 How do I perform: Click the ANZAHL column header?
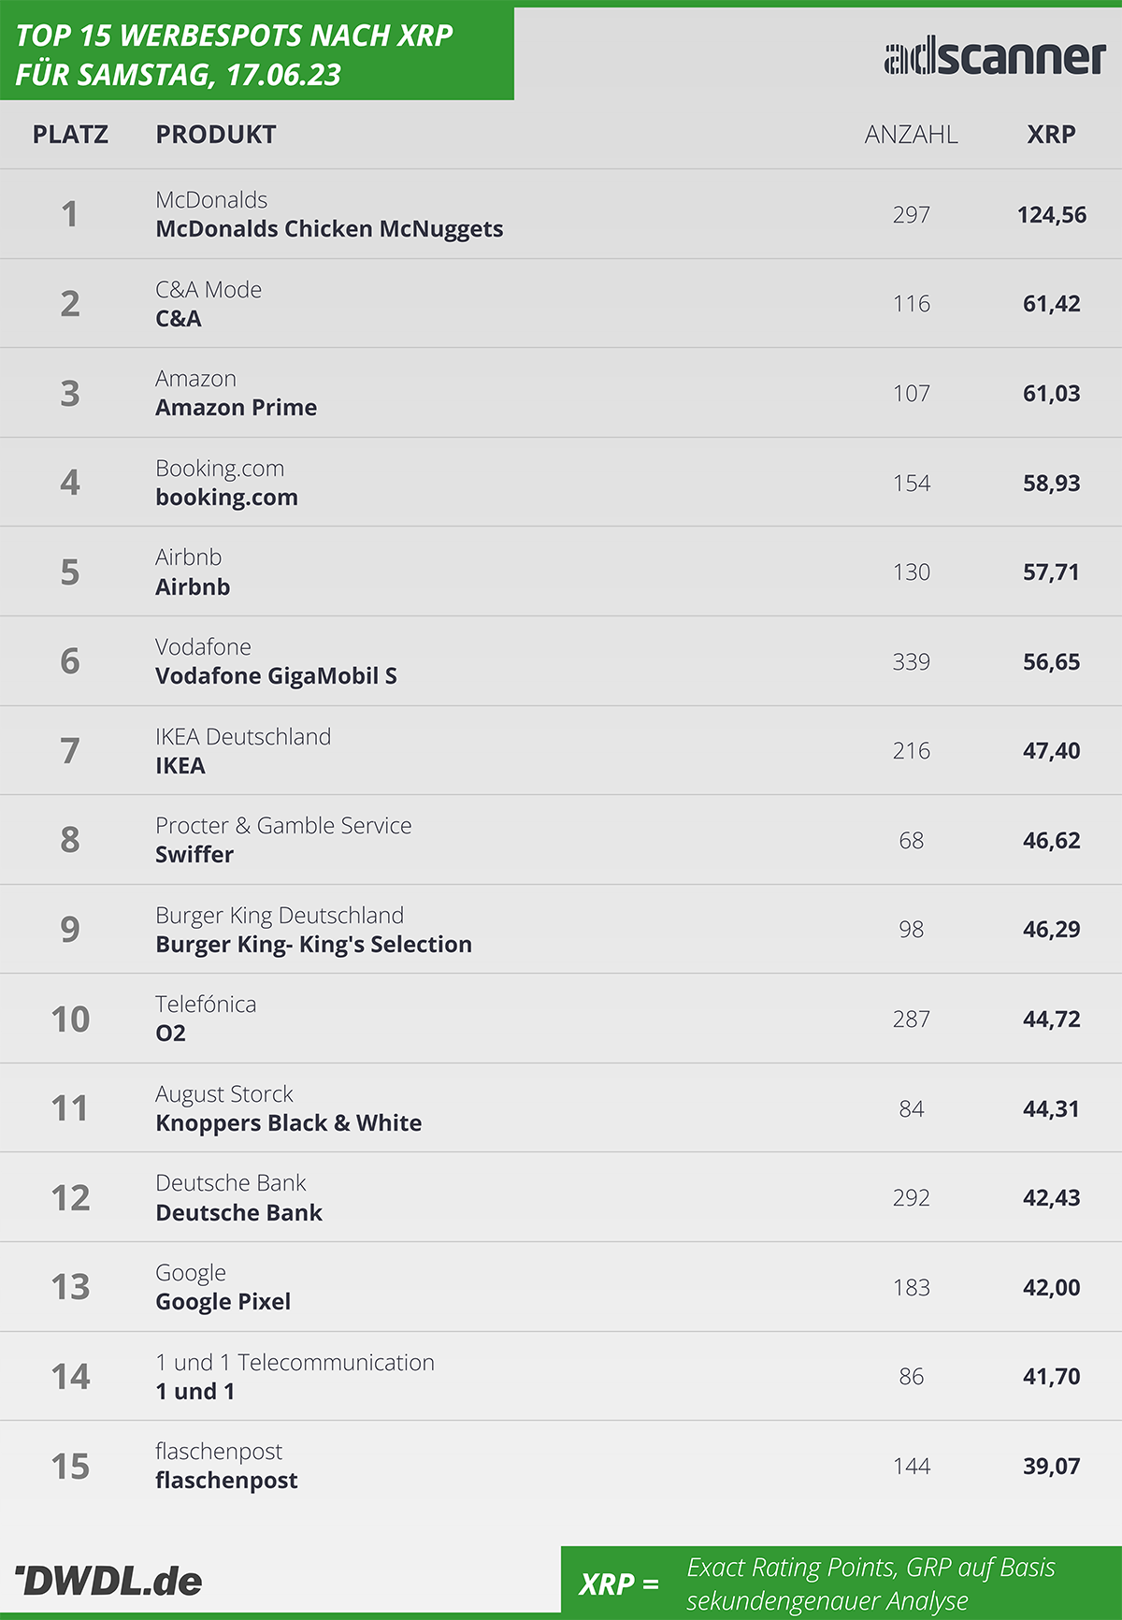tap(911, 135)
